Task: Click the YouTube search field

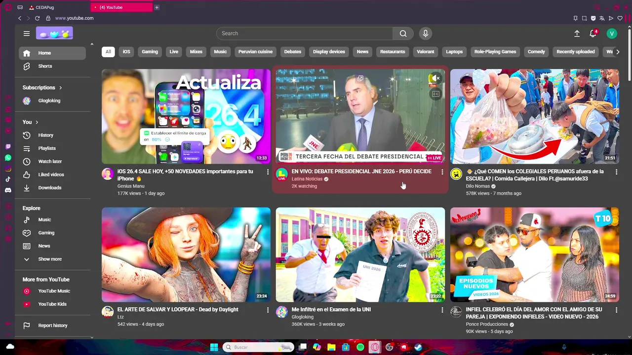Action: pyautogui.click(x=305, y=34)
